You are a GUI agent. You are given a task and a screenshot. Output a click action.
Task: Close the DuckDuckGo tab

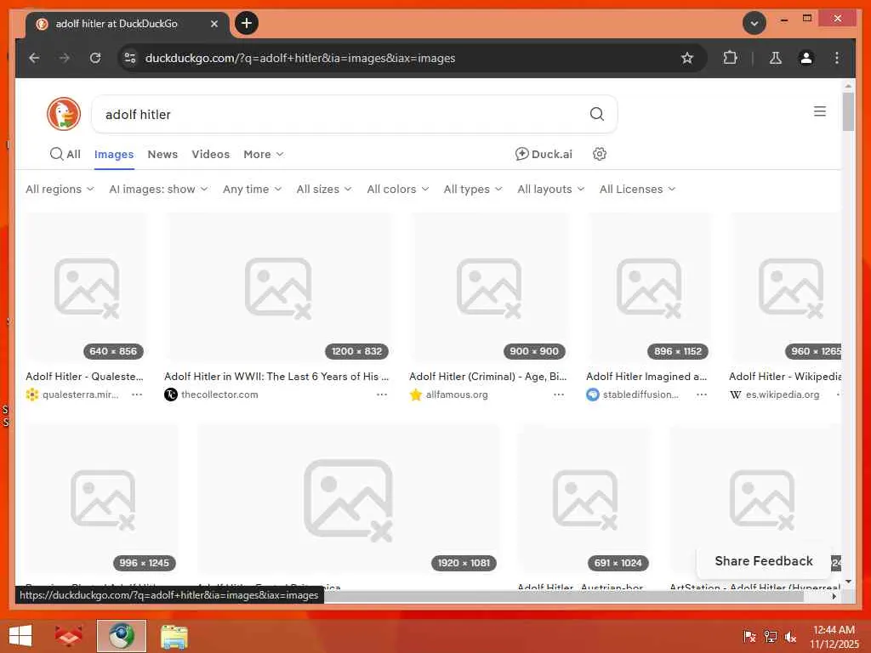(213, 24)
